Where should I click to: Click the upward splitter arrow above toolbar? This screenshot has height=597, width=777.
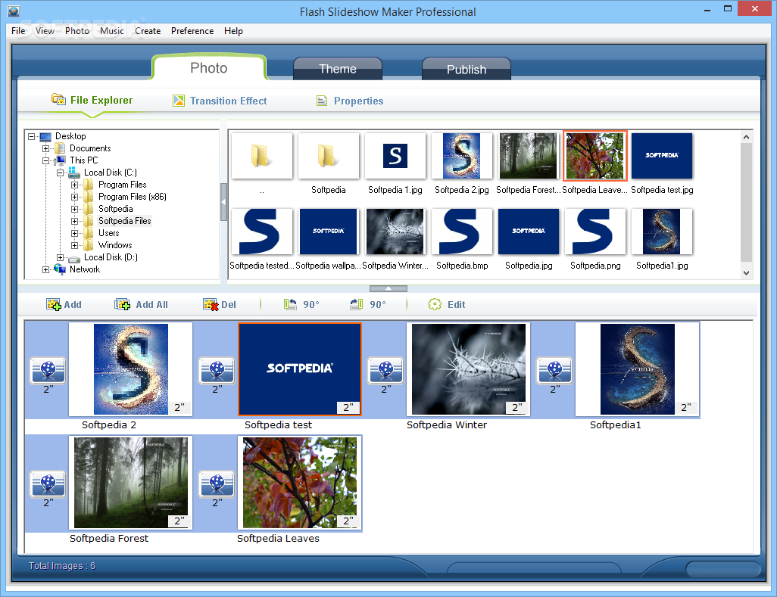(x=388, y=288)
